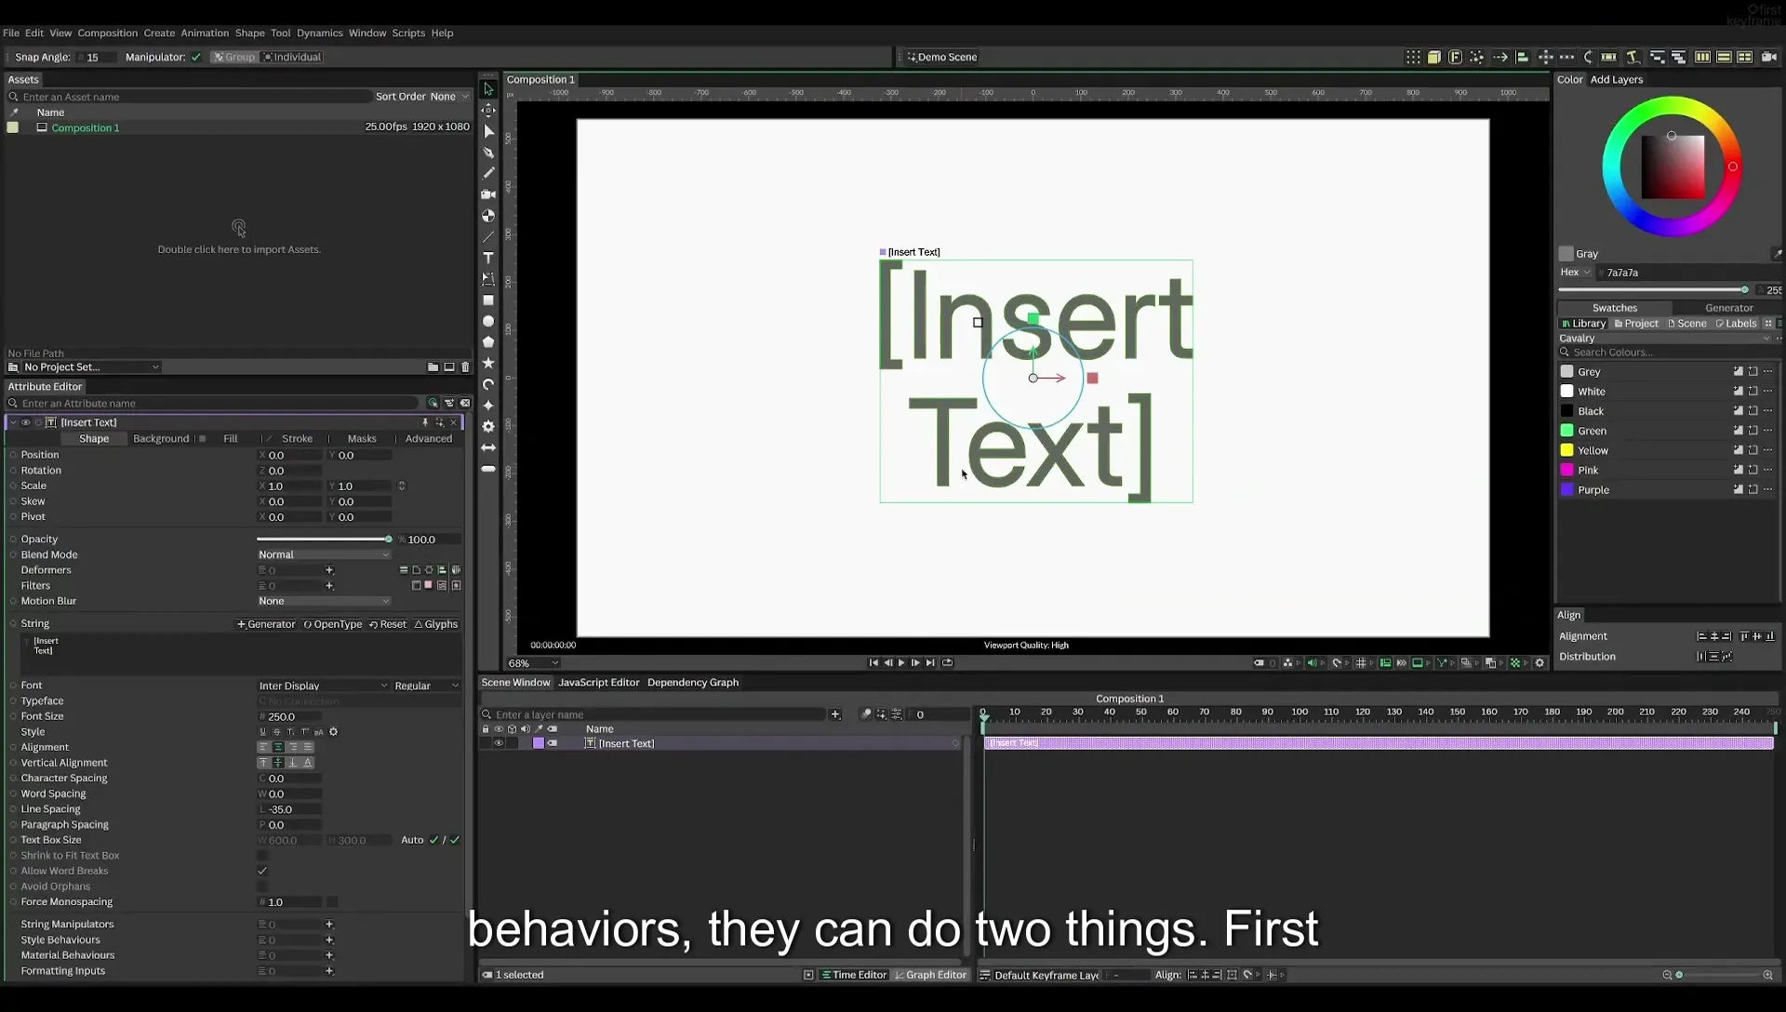Image resolution: width=1786 pixels, height=1012 pixels.
Task: Select the Green swatch
Action: pyautogui.click(x=1592, y=431)
